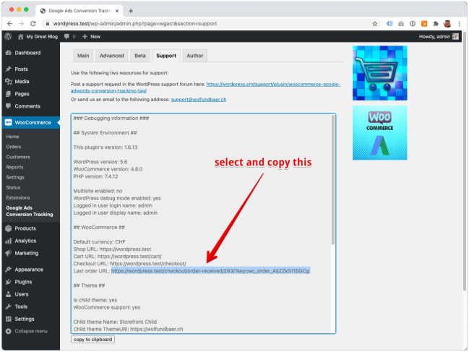Image resolution: width=469 pixels, height=352 pixels.
Task: Click the WooCommerce Google Ads image
Action: 379,133
